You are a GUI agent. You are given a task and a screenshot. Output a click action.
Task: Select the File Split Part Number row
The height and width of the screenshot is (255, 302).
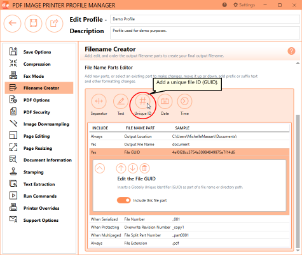(189, 235)
